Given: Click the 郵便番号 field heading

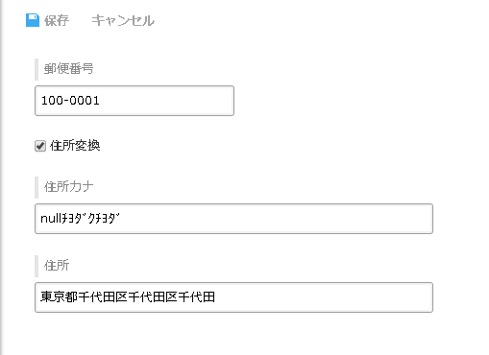Looking at the screenshot, I should [x=68, y=69].
